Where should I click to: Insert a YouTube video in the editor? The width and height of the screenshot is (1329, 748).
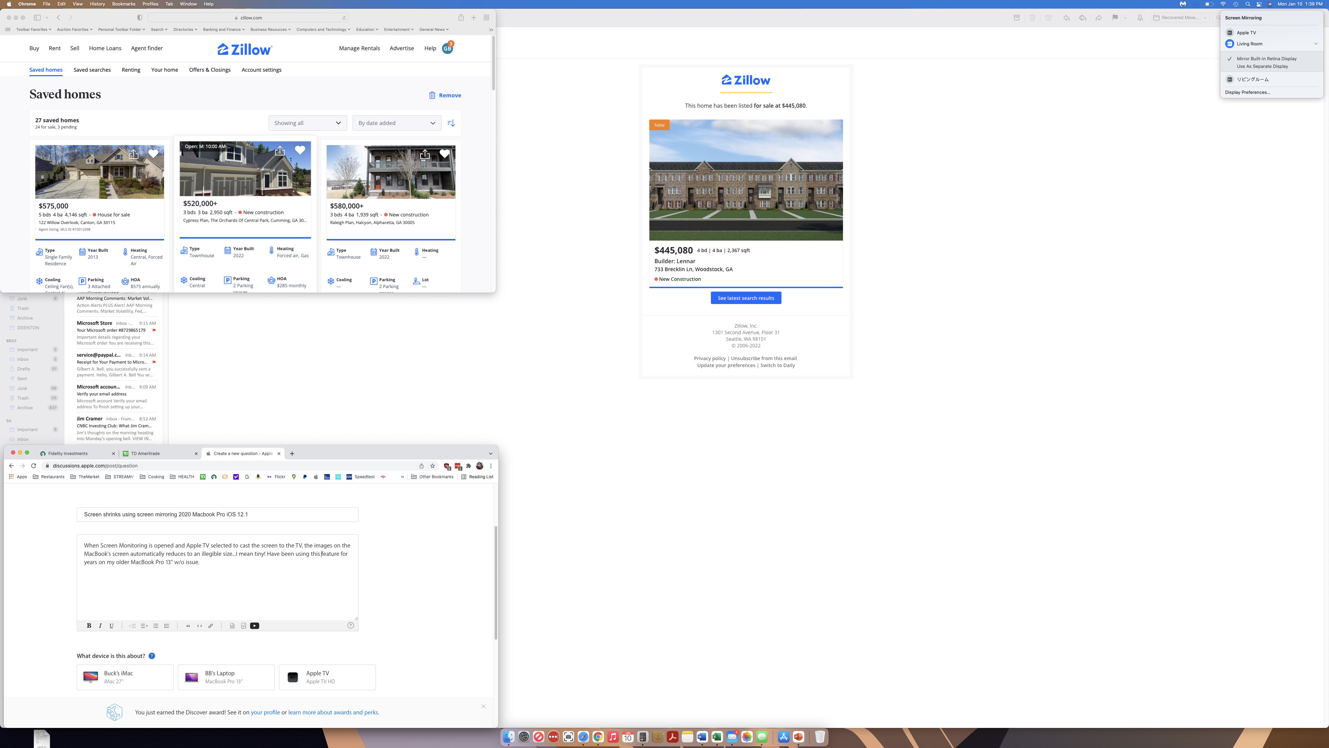(x=254, y=626)
